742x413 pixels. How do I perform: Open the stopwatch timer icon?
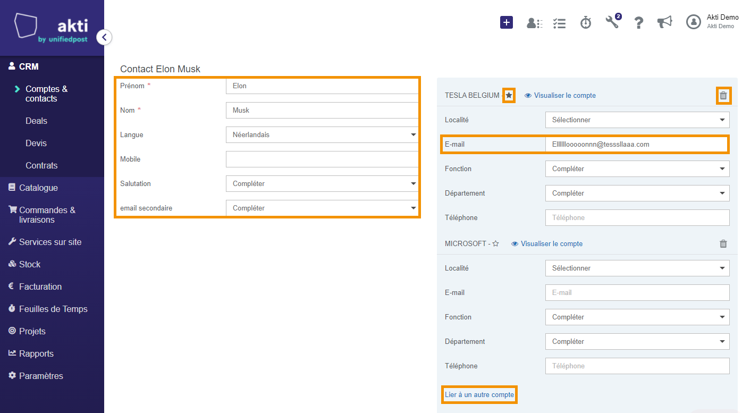point(586,22)
